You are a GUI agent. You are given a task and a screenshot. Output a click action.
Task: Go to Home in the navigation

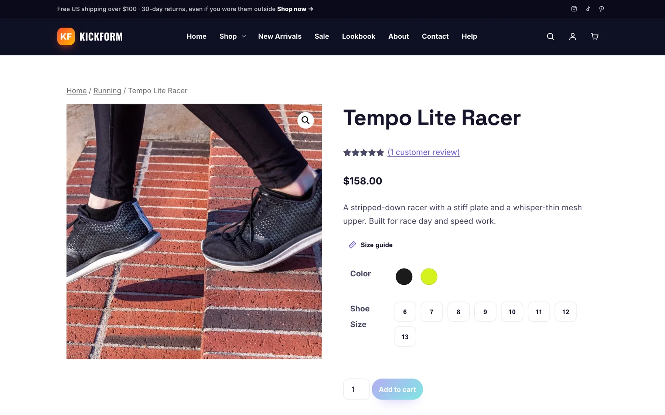pyautogui.click(x=197, y=37)
